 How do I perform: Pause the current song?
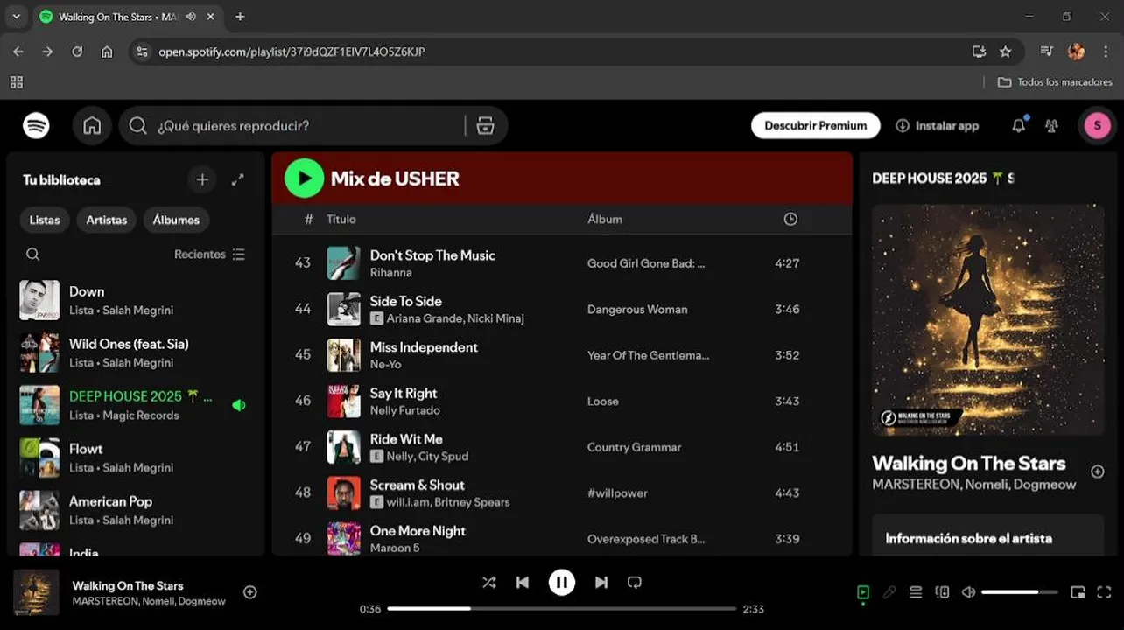pyautogui.click(x=562, y=582)
